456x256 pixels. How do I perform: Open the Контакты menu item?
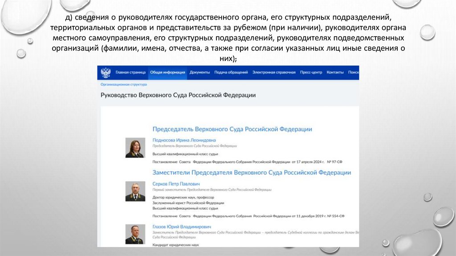pos(335,72)
